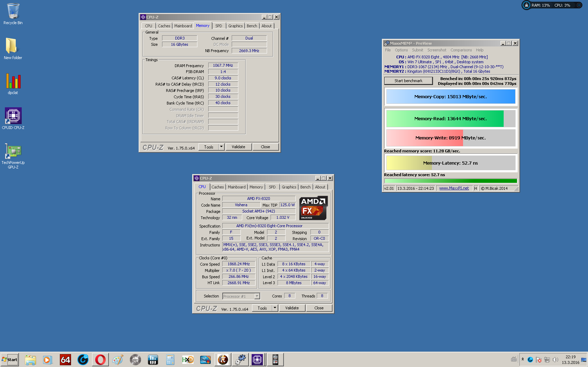The height and width of the screenshot is (367, 588).
Task: Click the AIDA64 taskbar icon
Action: (x=65, y=360)
